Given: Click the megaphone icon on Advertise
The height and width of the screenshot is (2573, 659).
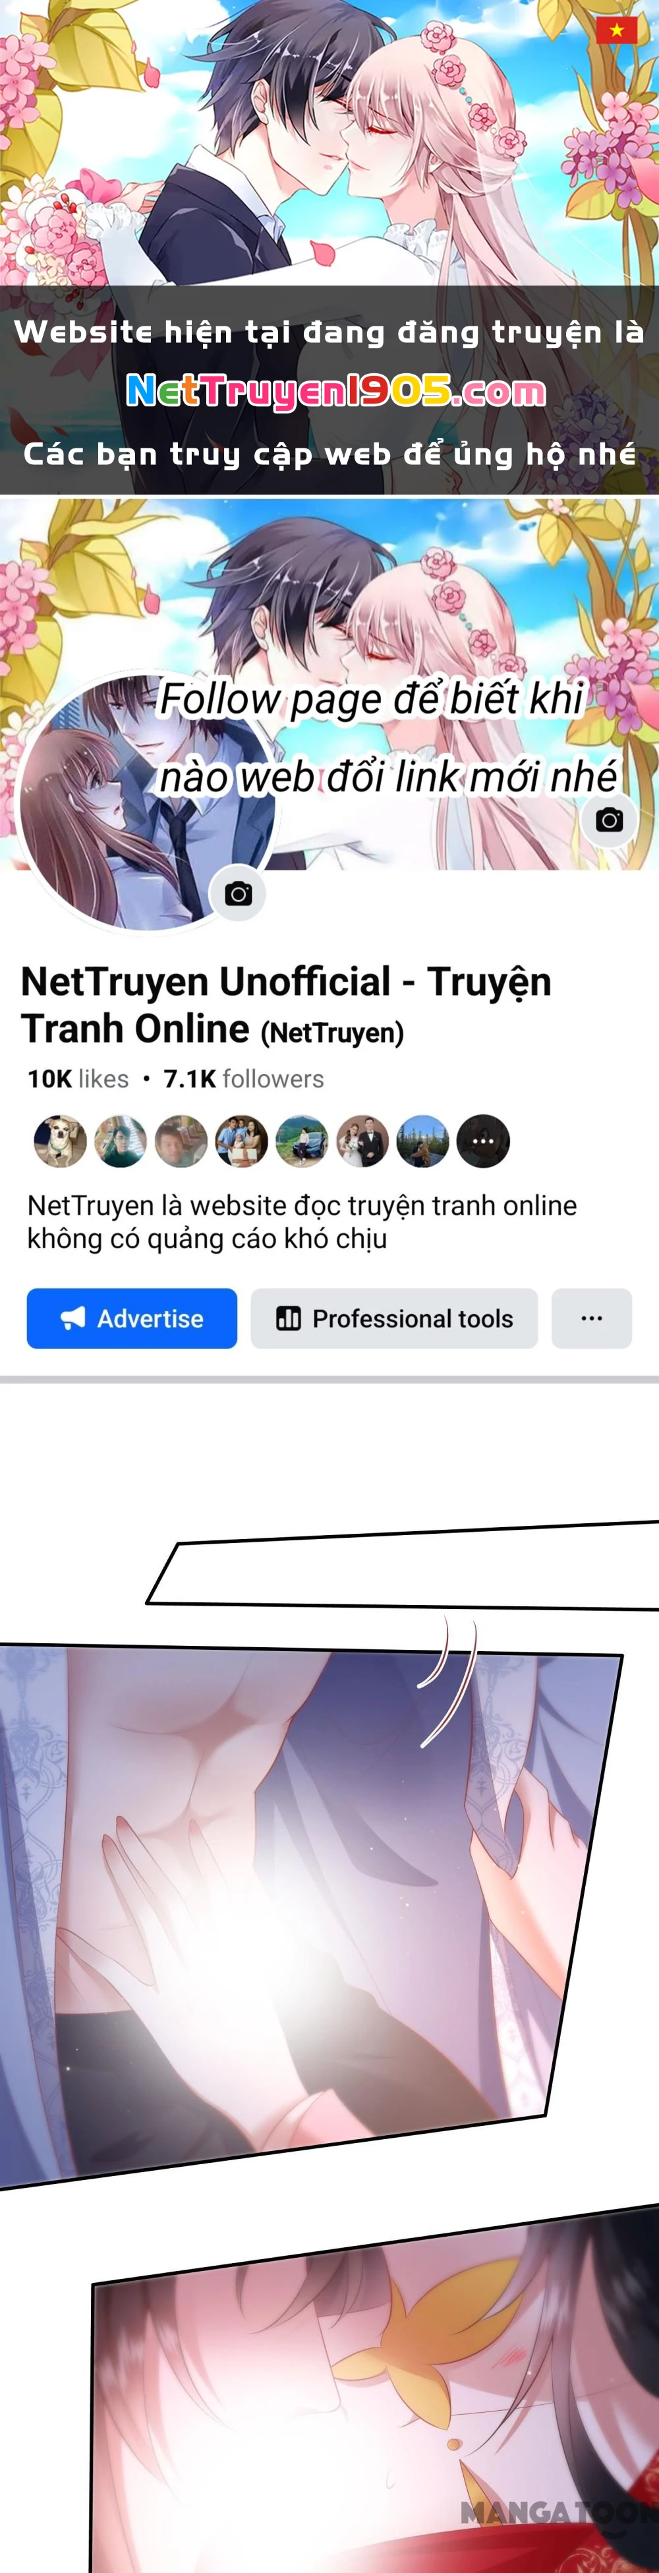Looking at the screenshot, I should point(73,1318).
